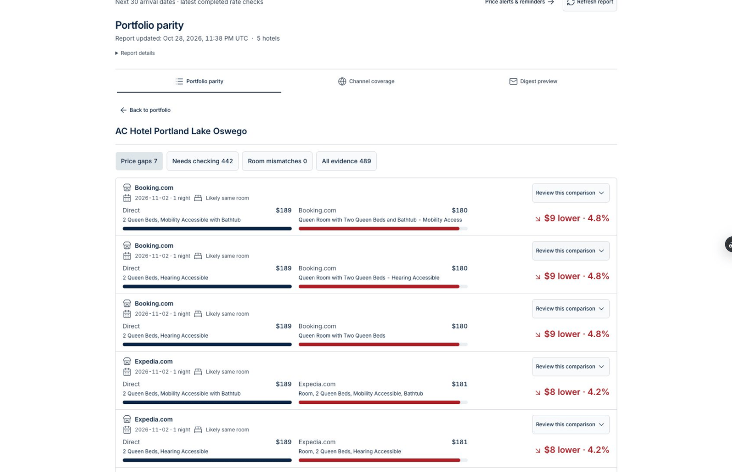Open Review this comparison for the Booking.com row with no accessibility label
732x472 pixels.
571,309
